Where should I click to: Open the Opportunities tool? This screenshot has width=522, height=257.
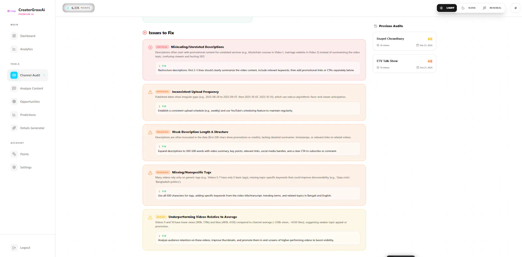28,102
